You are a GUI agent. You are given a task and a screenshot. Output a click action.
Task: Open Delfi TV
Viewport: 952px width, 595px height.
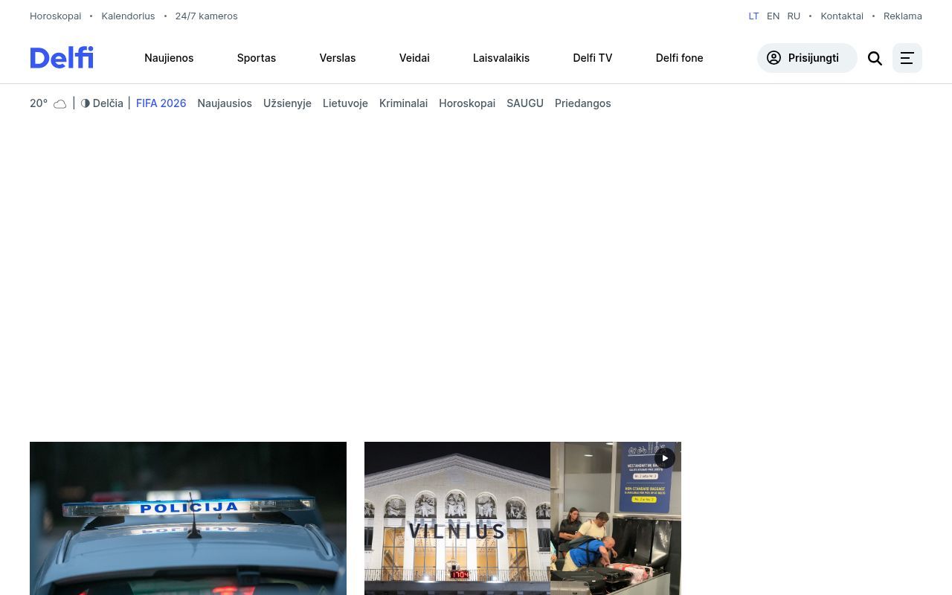[x=593, y=58]
